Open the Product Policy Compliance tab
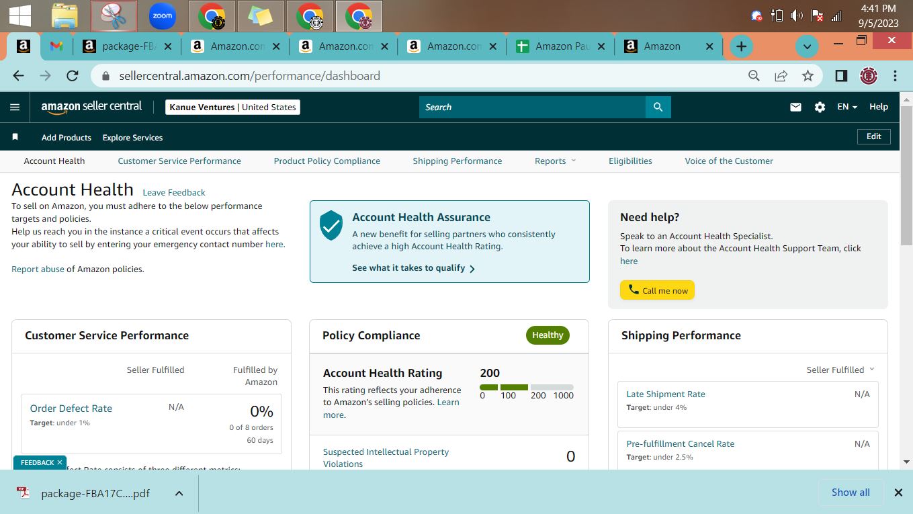The image size is (913, 514). (x=327, y=161)
